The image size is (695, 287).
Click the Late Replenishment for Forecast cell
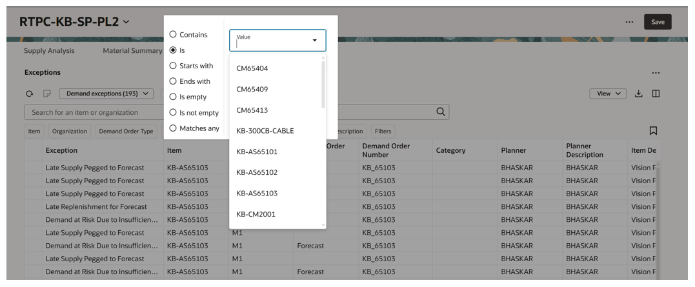[x=96, y=206]
